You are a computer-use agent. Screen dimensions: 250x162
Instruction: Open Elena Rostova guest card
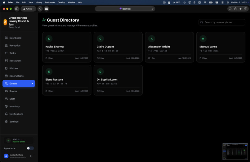tap(67, 80)
